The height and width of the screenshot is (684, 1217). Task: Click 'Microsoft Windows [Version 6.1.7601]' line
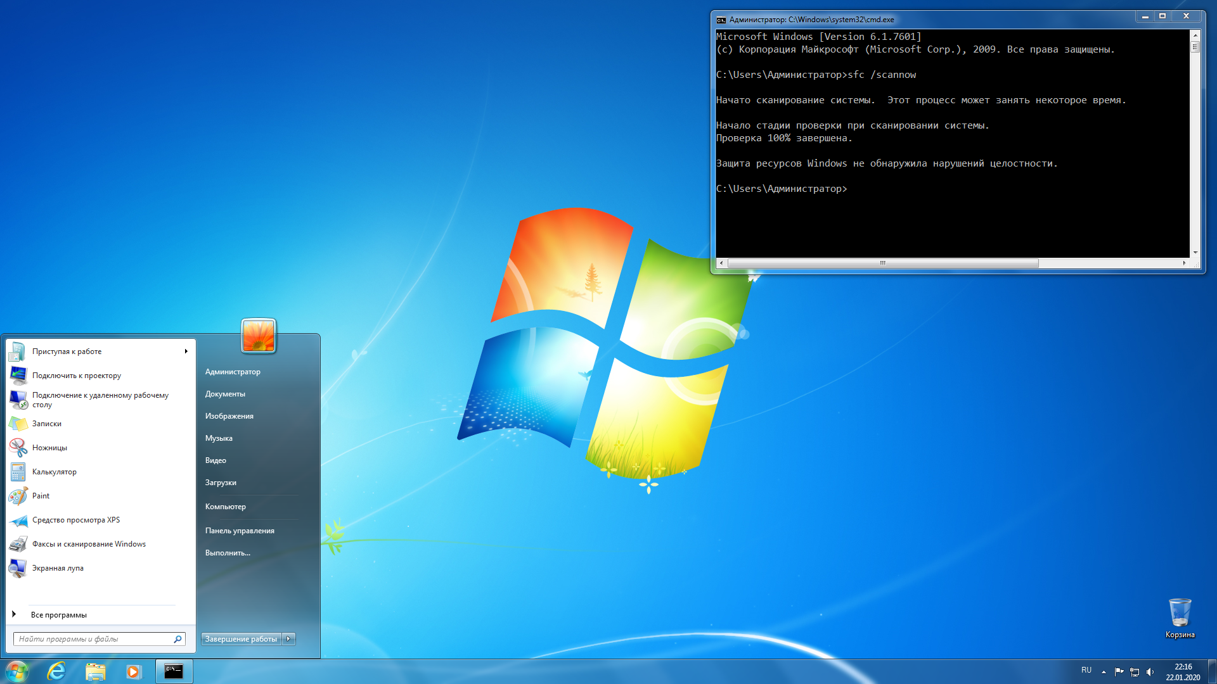819,37
